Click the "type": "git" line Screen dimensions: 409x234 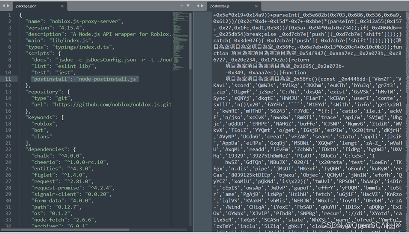coord(52,98)
